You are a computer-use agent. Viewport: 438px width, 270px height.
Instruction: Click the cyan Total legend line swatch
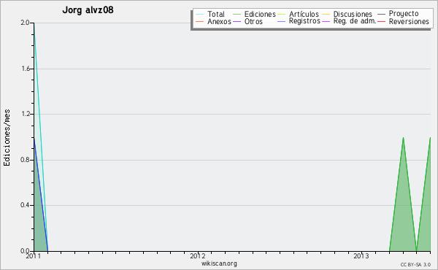pos(200,15)
